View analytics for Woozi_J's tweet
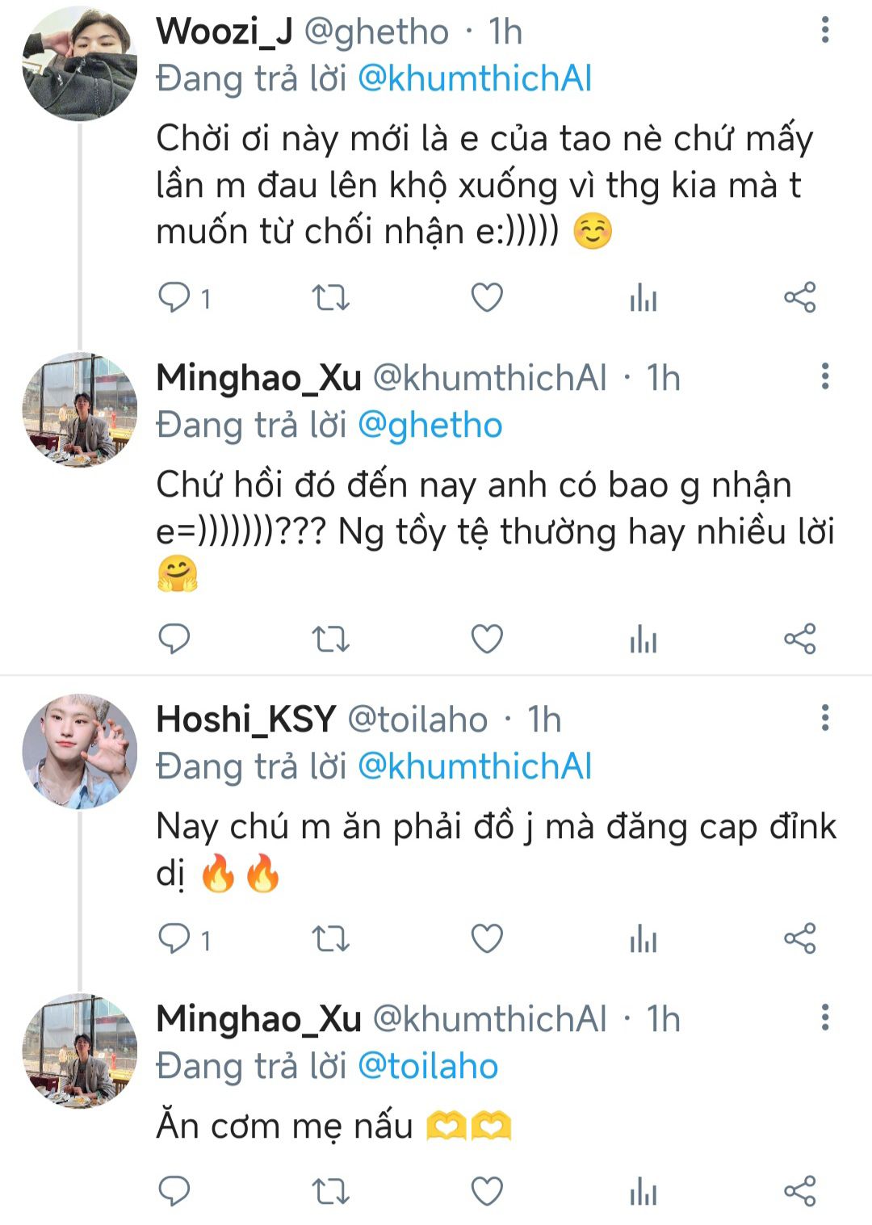Image resolution: width=872 pixels, height=1225 pixels. click(x=643, y=298)
